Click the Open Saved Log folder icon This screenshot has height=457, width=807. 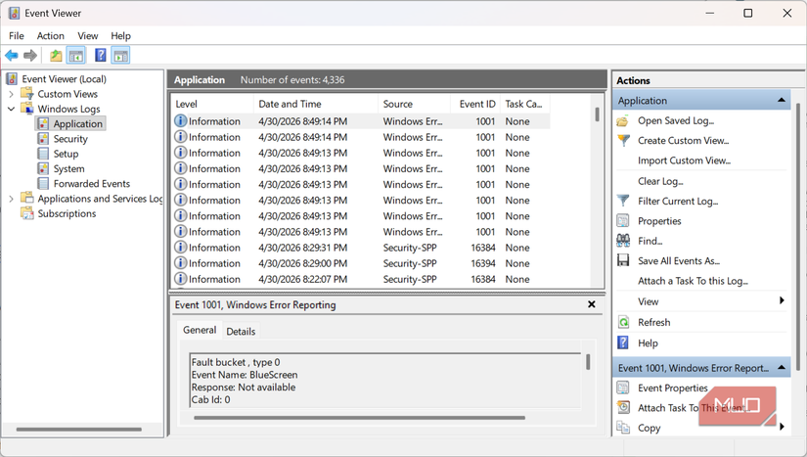[x=623, y=121]
